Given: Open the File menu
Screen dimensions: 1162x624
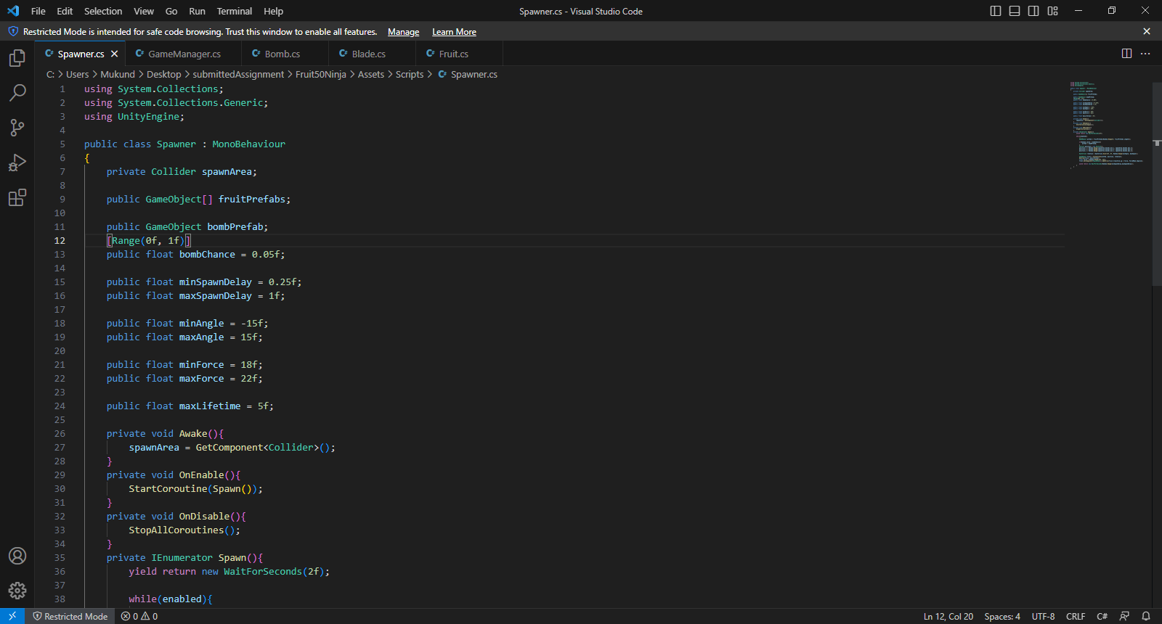Looking at the screenshot, I should click(x=38, y=11).
